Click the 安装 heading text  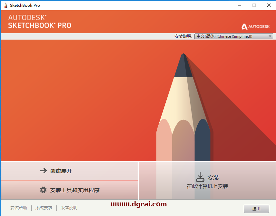(x=213, y=178)
